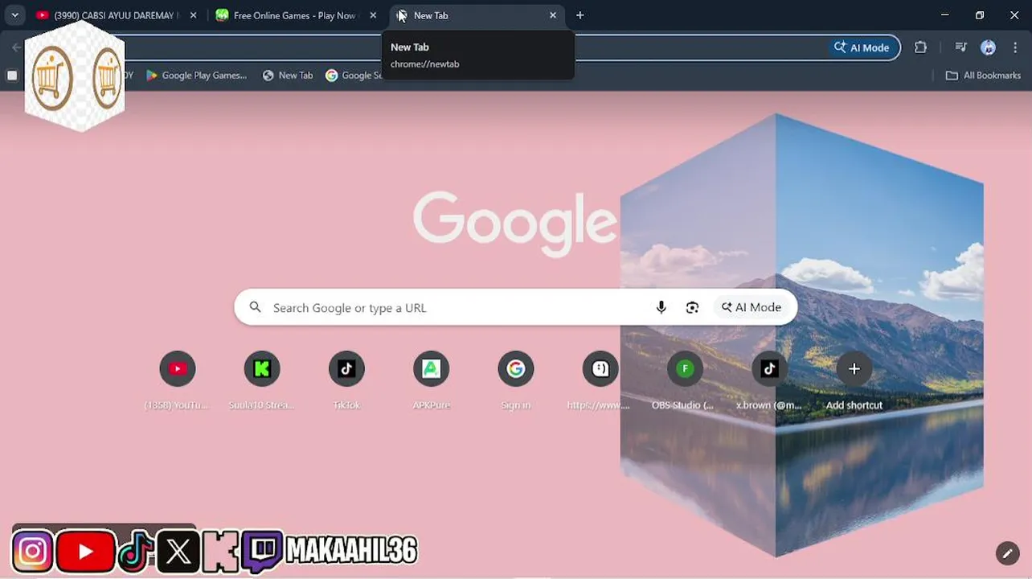This screenshot has height=579, width=1032.
Task: Click AI Mode button in address bar
Action: point(862,47)
